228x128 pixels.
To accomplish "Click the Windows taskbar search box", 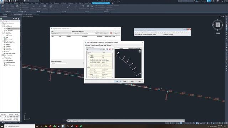I will click(20, 126).
